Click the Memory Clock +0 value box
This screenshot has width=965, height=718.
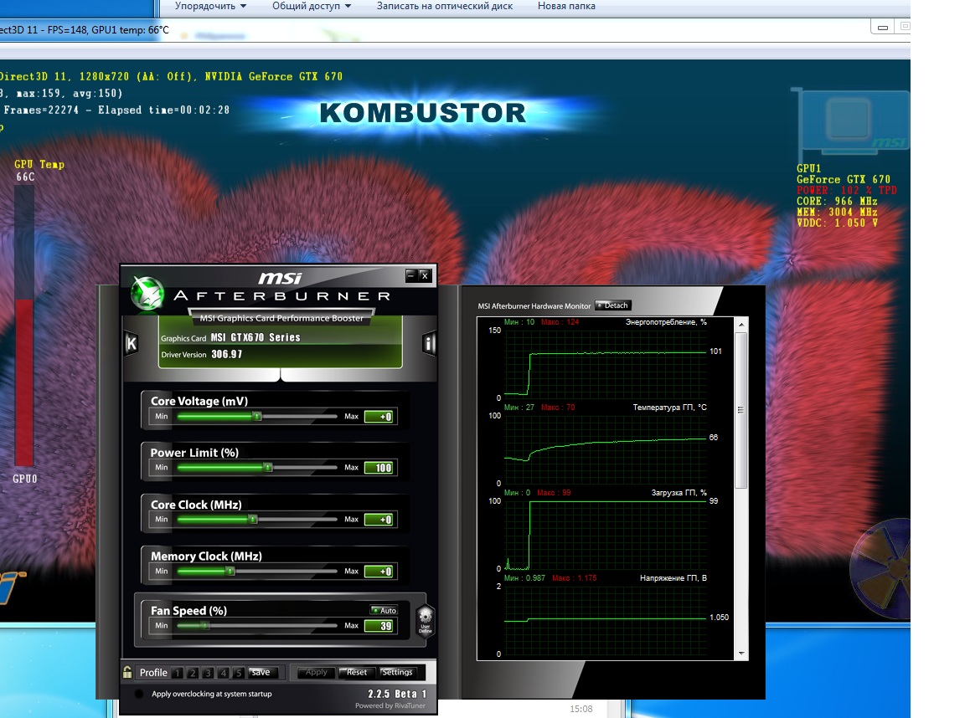click(379, 572)
